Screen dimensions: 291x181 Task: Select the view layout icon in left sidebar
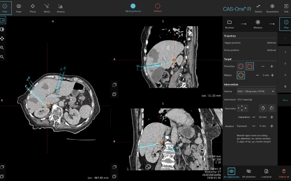click(3, 20)
